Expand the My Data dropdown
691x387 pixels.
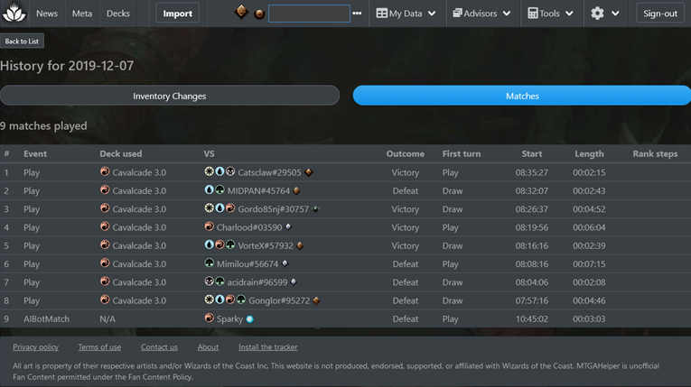tap(406, 14)
